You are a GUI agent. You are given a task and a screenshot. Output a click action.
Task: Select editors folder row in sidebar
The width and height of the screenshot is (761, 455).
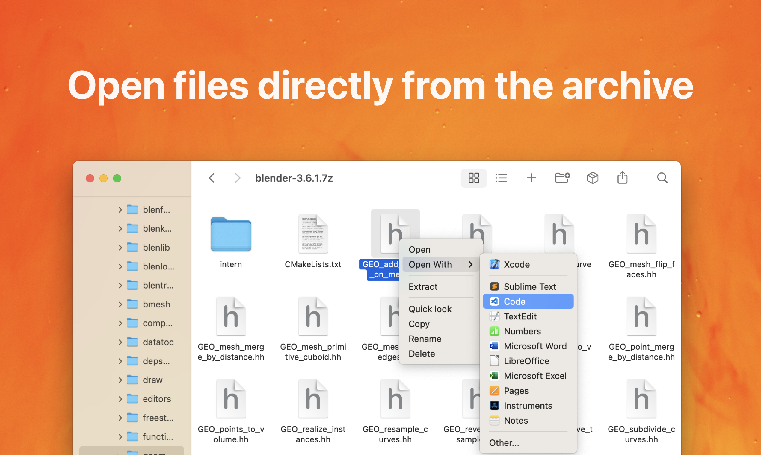tap(132, 399)
